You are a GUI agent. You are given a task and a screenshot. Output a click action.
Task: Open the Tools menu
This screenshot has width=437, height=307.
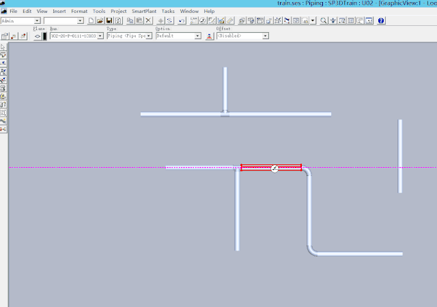click(99, 11)
